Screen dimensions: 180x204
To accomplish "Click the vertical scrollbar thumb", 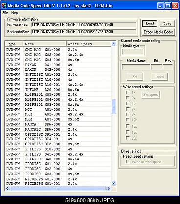I will click(x=113, y=107).
